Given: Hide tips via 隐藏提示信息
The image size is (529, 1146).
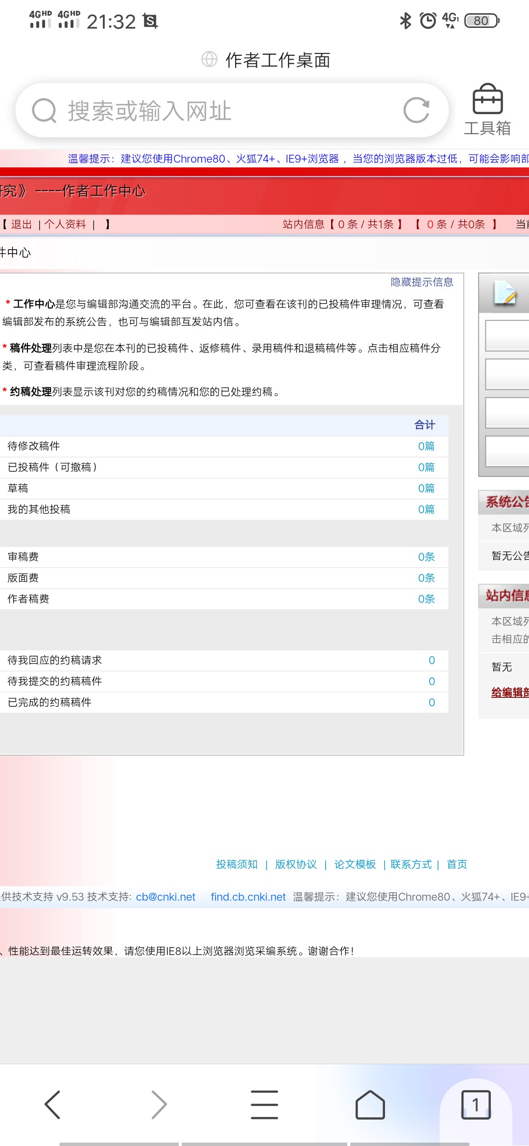Looking at the screenshot, I should (x=422, y=282).
